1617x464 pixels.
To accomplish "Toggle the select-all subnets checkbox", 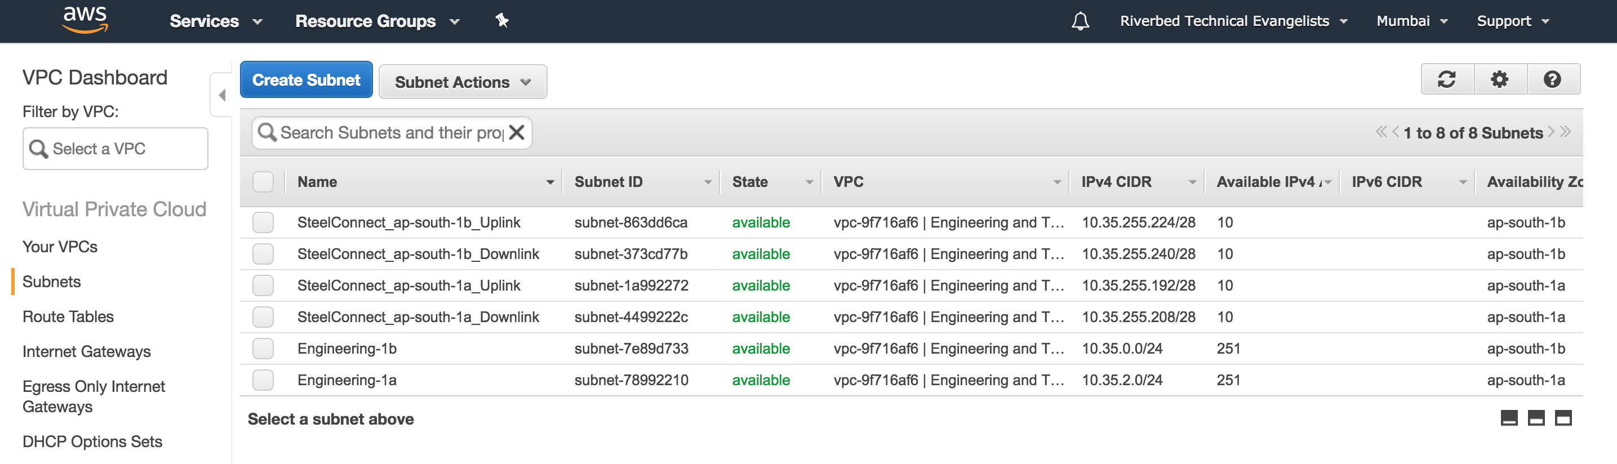I will coord(263,182).
